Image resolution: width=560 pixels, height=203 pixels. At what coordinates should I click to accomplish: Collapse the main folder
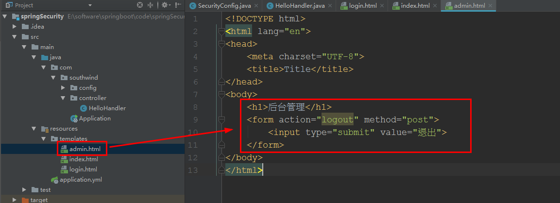point(24,47)
